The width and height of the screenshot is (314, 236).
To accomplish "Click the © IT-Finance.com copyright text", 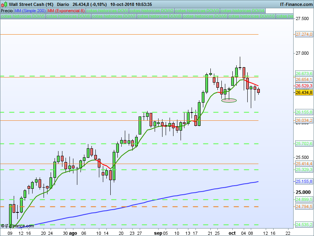I will pyautogui.click(x=17, y=226).
